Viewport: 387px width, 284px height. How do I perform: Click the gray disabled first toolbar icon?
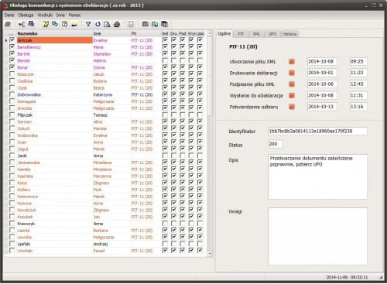(8, 24)
